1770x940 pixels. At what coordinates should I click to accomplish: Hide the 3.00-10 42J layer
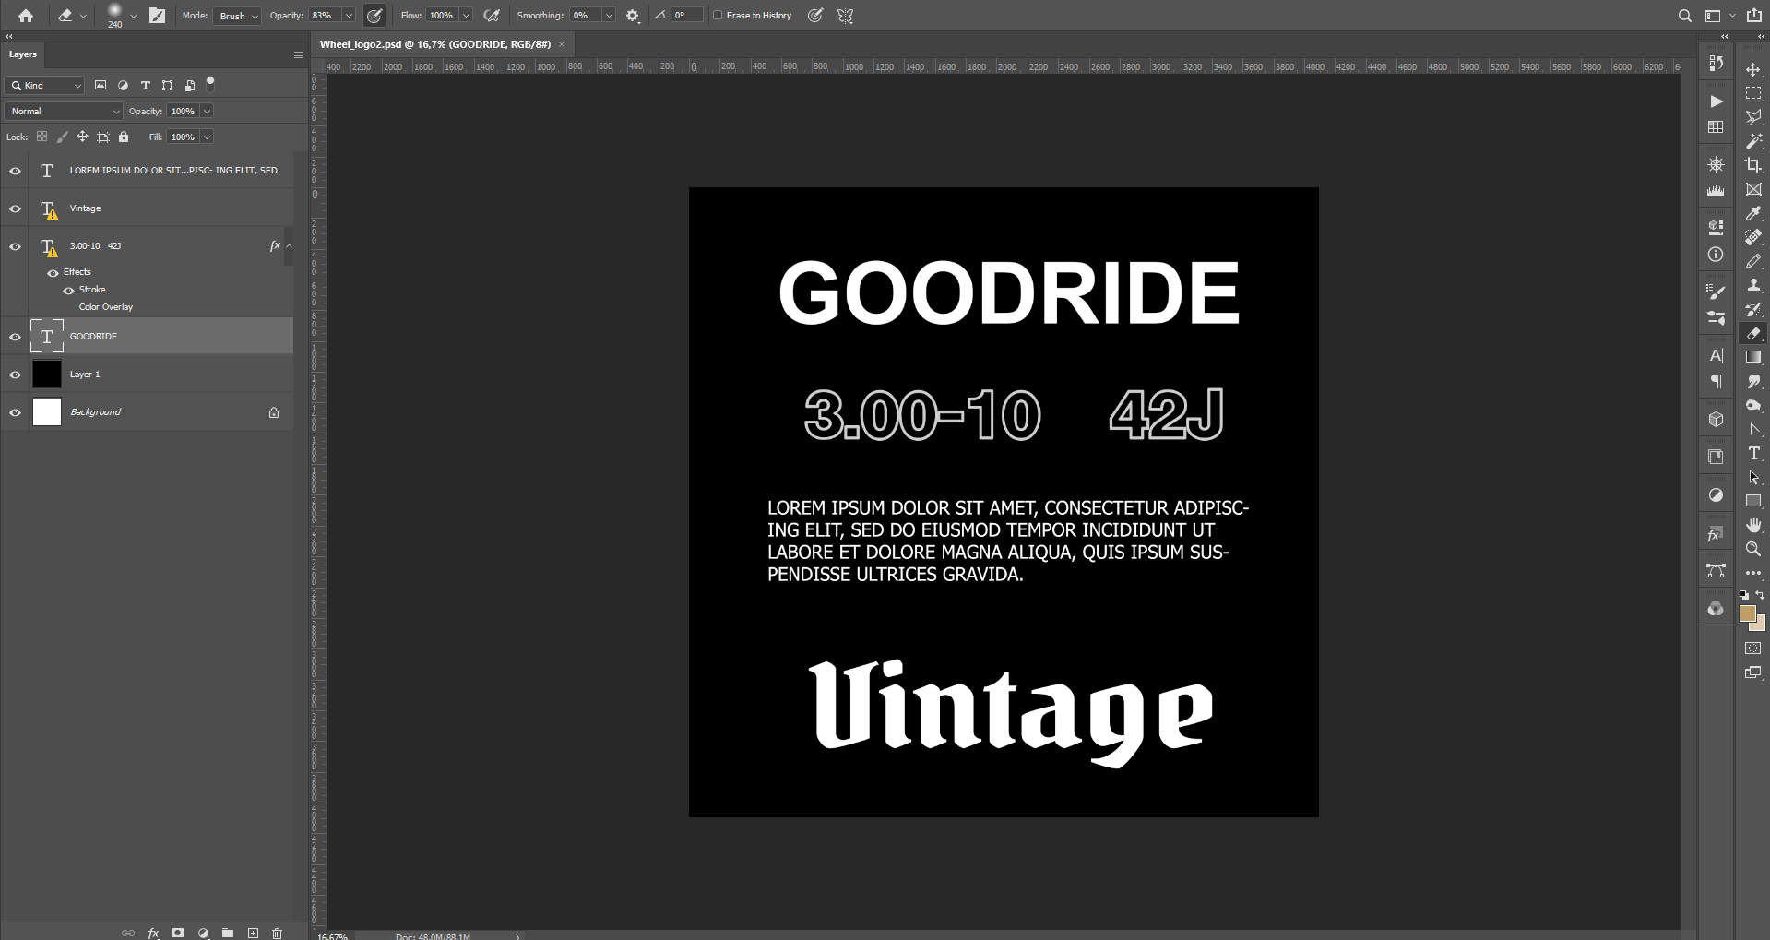coord(15,246)
